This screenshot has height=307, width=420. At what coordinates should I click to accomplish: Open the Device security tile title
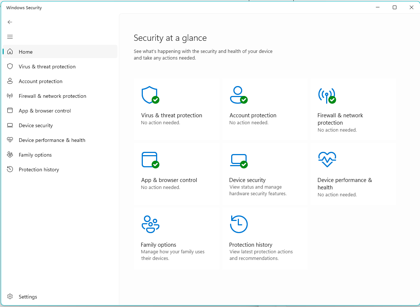247,180
